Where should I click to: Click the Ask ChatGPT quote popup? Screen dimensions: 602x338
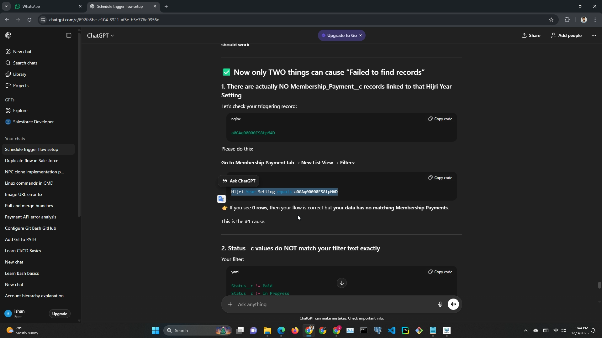[239, 181]
